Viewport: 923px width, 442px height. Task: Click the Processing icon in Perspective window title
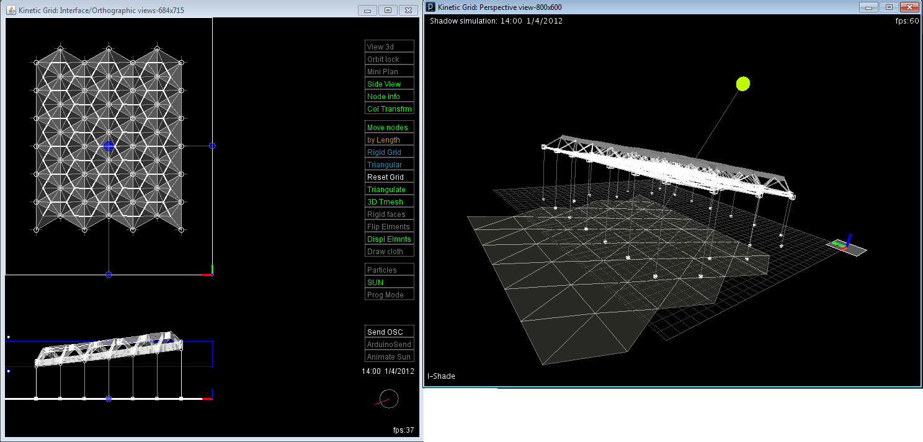(x=430, y=7)
